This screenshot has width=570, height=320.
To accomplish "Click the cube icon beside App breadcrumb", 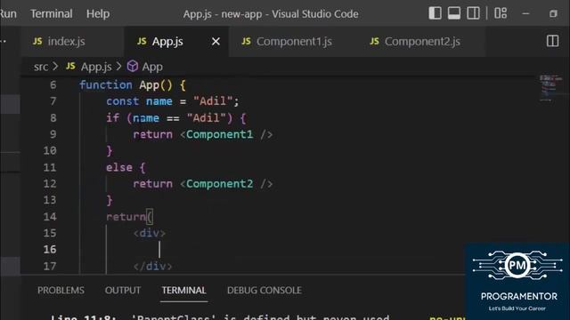I will (133, 67).
